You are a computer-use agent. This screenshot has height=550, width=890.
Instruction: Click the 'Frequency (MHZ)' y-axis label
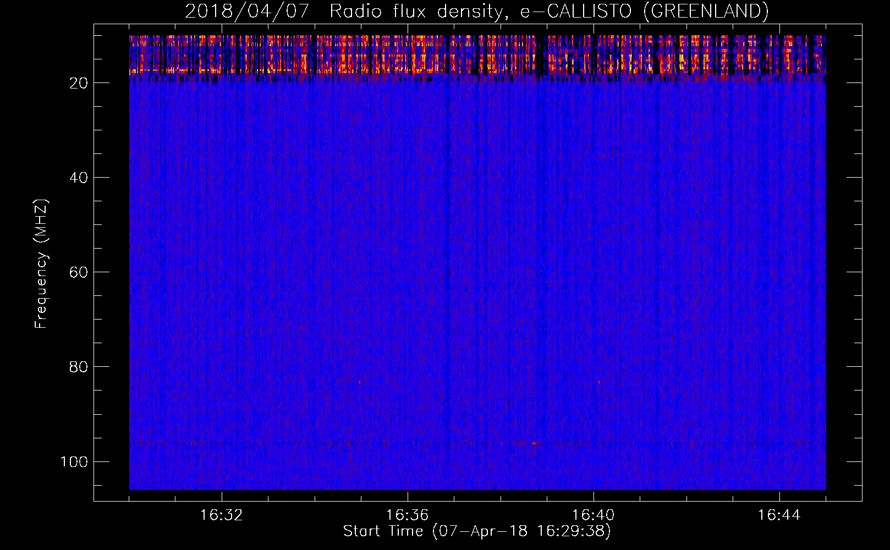pos(41,264)
